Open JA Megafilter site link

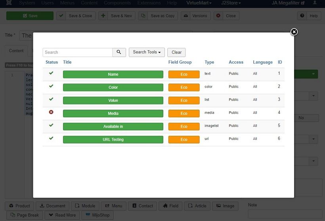pos(288,3)
